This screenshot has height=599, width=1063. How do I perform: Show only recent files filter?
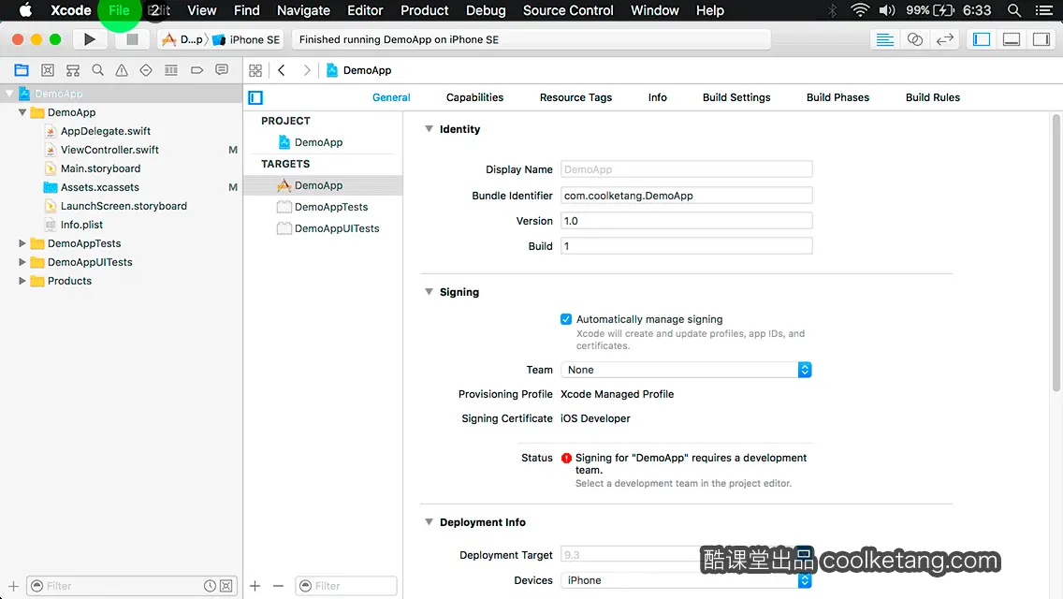211,586
